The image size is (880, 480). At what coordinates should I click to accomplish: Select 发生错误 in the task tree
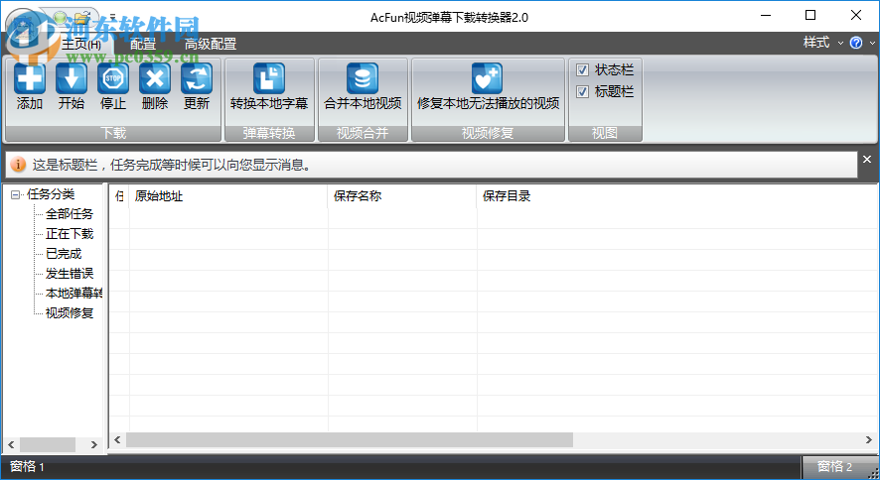point(70,274)
